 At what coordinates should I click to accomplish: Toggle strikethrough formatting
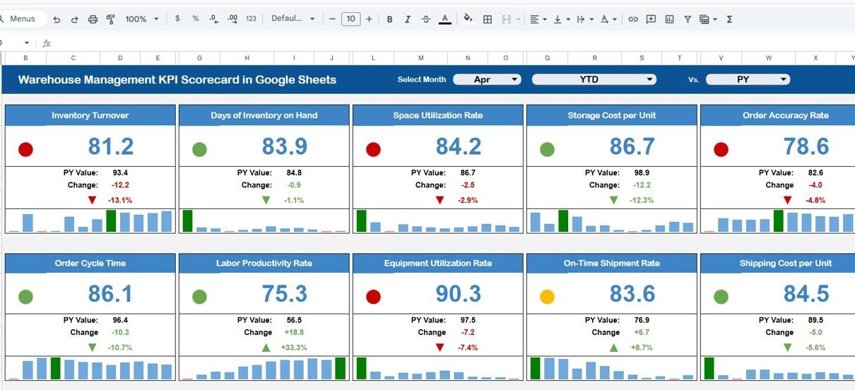[x=425, y=19]
